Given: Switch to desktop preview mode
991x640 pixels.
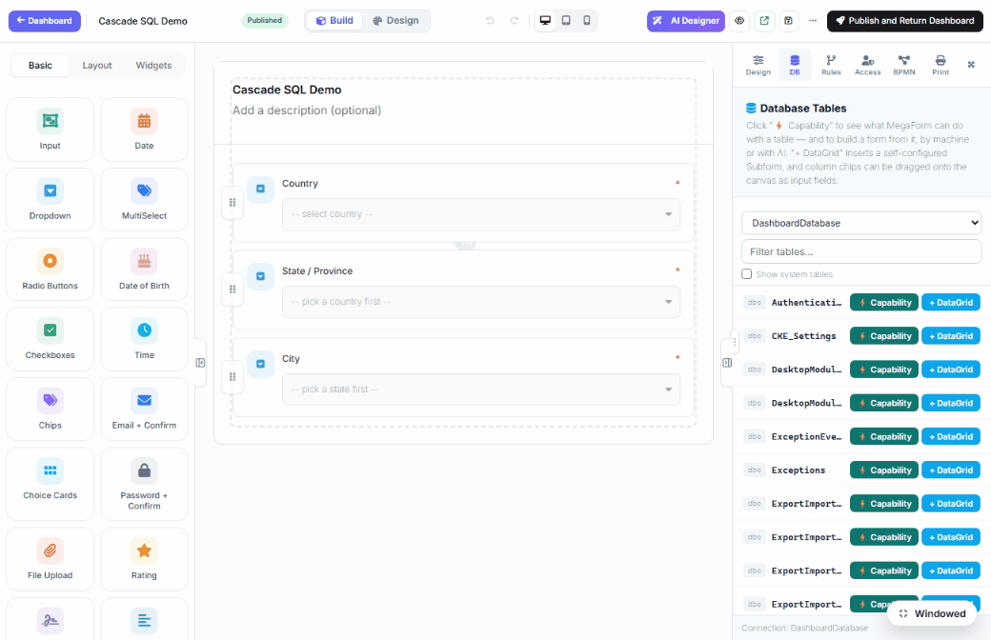Looking at the screenshot, I should tap(545, 21).
